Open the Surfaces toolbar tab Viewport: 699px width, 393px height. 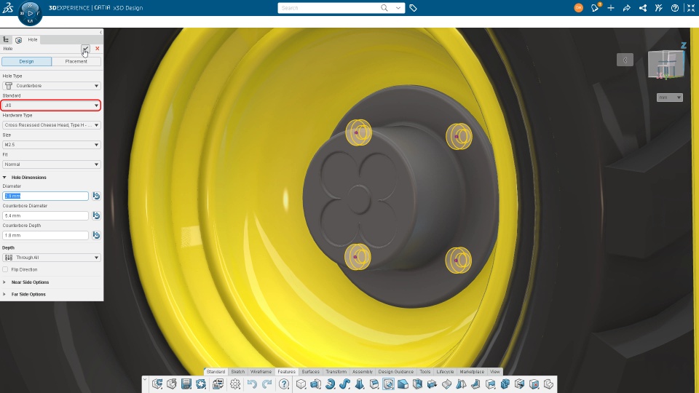coord(310,372)
